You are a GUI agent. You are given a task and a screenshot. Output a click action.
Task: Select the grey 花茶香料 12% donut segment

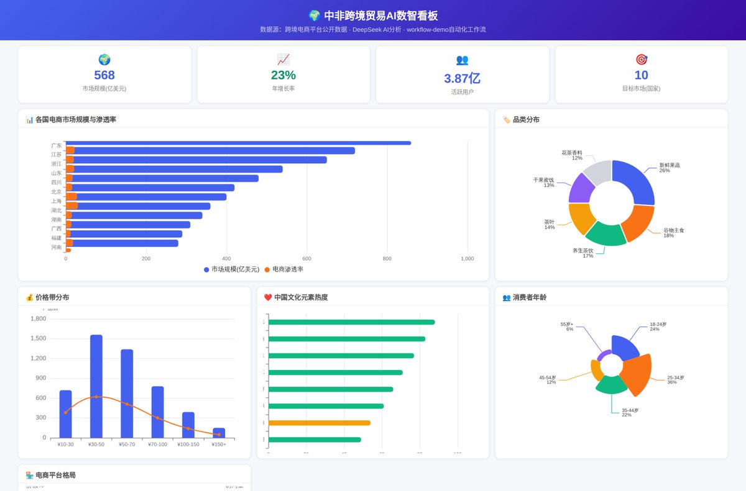click(597, 172)
